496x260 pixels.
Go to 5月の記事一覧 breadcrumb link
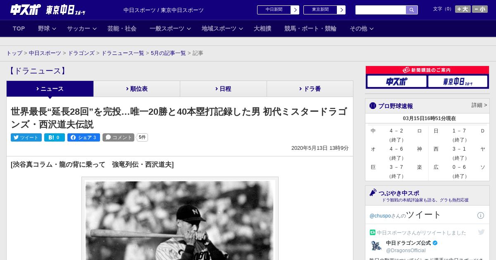coord(168,53)
